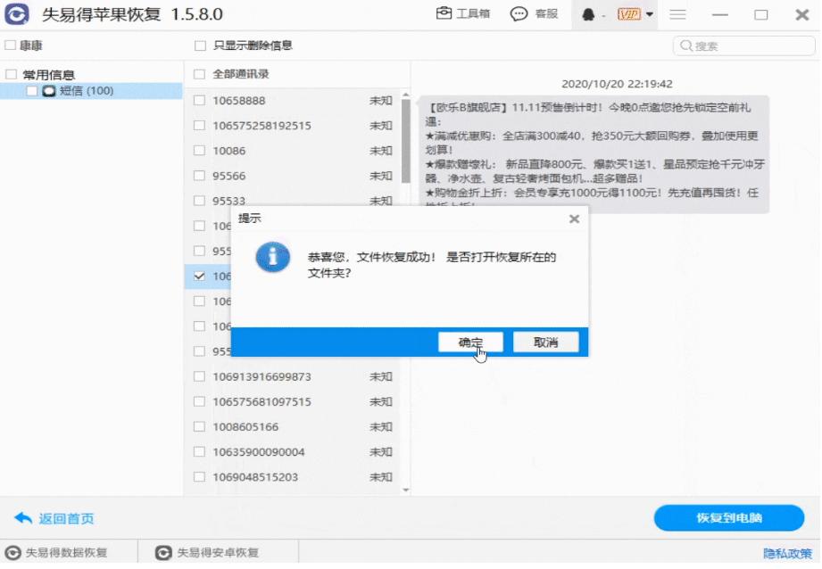822x569 pixels.
Task: Confirm by clicking the 确定 button
Action: click(x=472, y=341)
